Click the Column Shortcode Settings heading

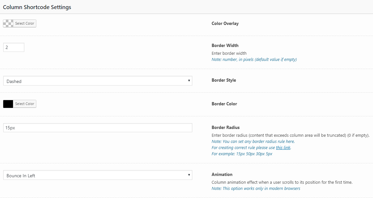[x=37, y=7]
